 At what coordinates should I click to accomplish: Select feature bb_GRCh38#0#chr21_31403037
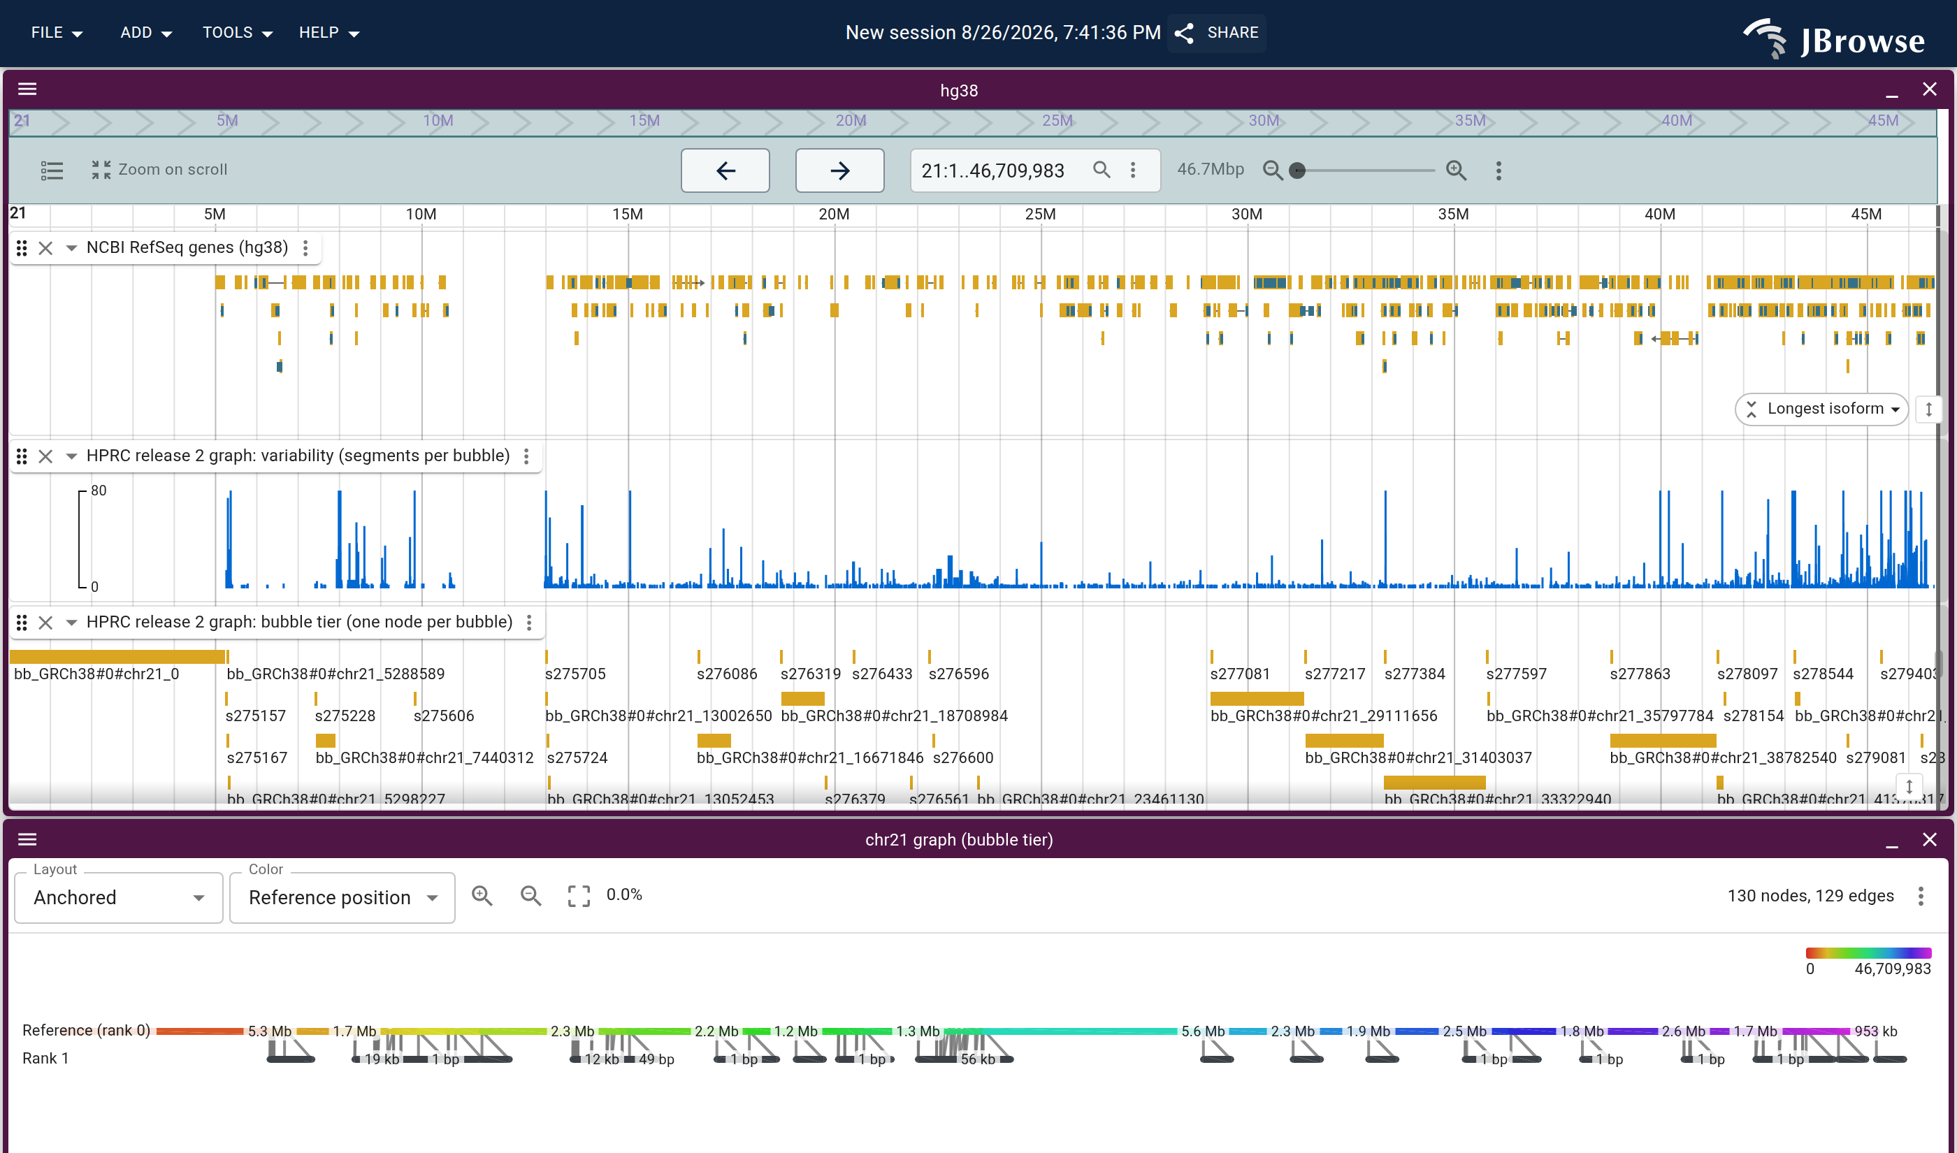(1345, 741)
